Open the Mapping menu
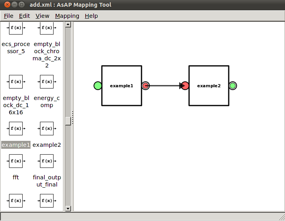This screenshot has height=221, width=285. tap(67, 16)
